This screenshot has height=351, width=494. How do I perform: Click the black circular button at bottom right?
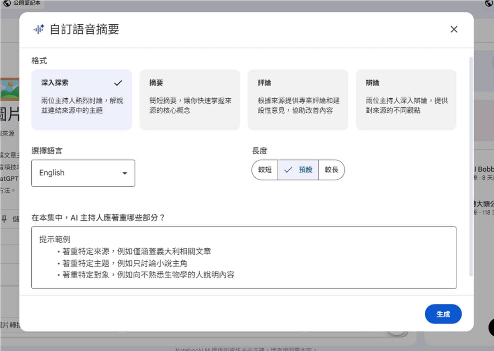point(491,327)
